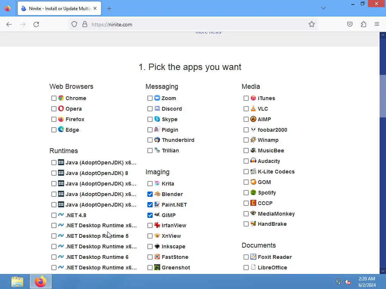Click the Skype app icon
The width and height of the screenshot is (386, 289).
(x=157, y=119)
